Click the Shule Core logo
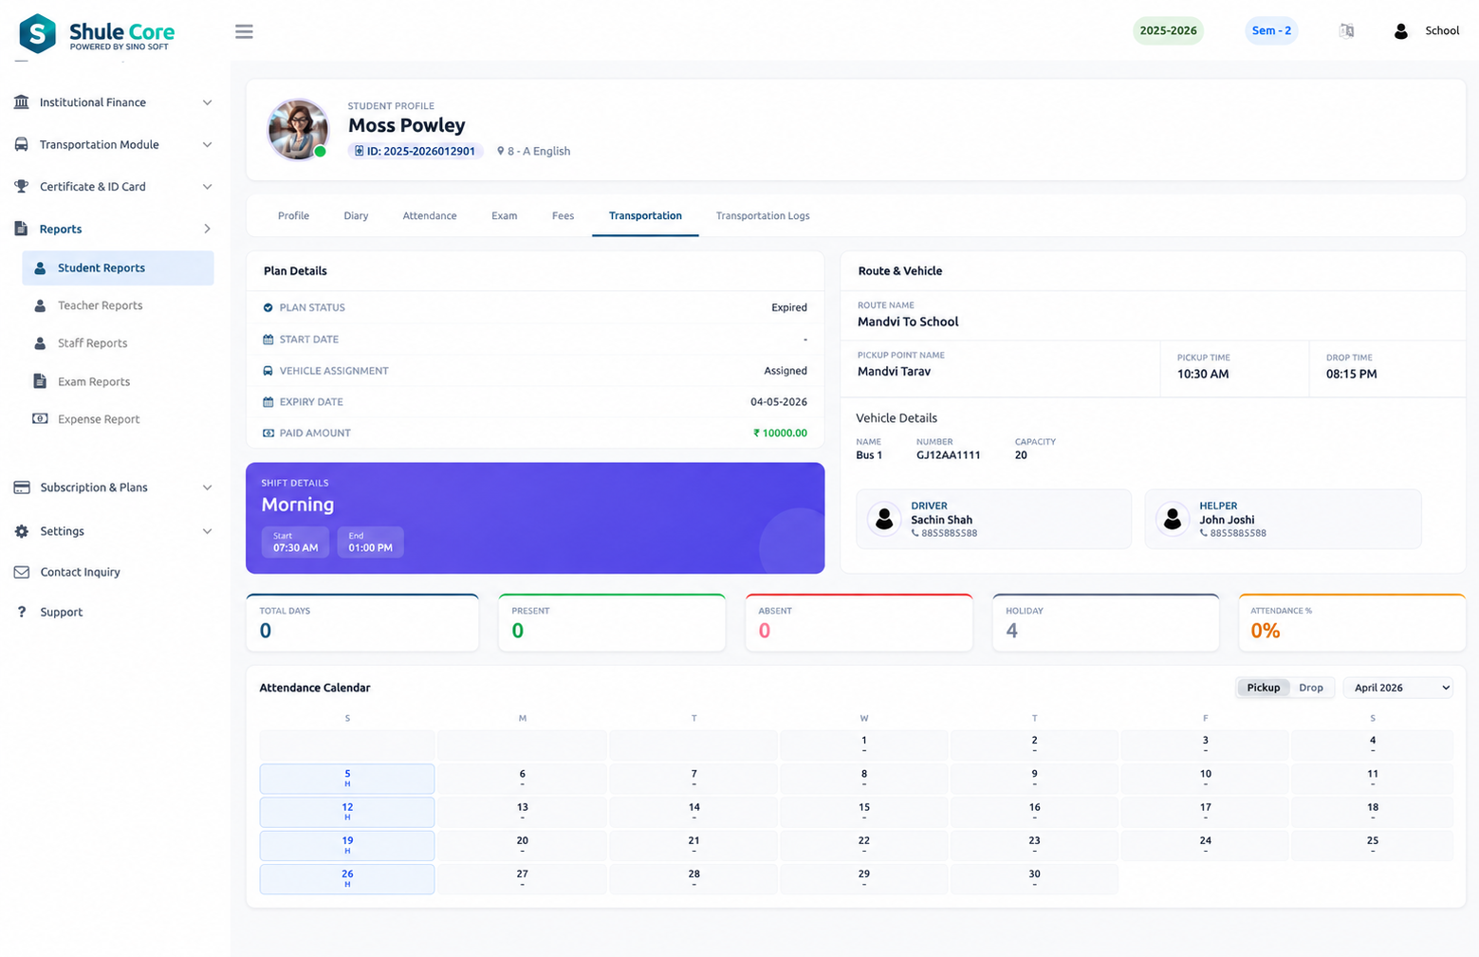The width and height of the screenshot is (1479, 957). pos(97,33)
